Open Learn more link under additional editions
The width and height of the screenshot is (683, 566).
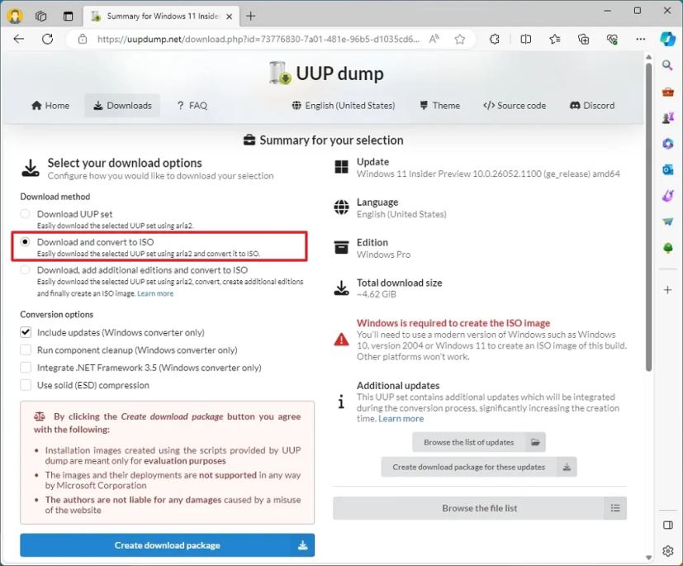pyautogui.click(x=155, y=293)
